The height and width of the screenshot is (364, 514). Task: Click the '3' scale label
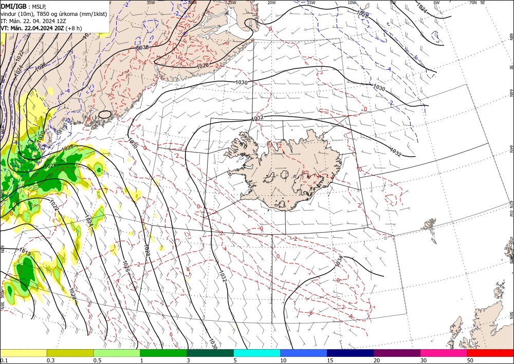189,360
